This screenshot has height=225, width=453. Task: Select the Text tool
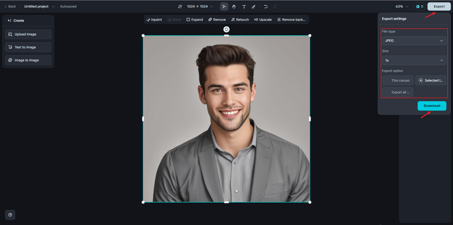click(244, 6)
